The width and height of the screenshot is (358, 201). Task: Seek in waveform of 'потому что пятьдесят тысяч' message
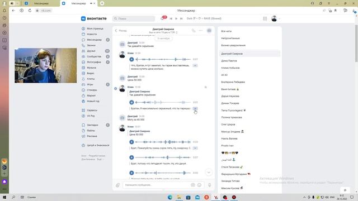[163, 157]
